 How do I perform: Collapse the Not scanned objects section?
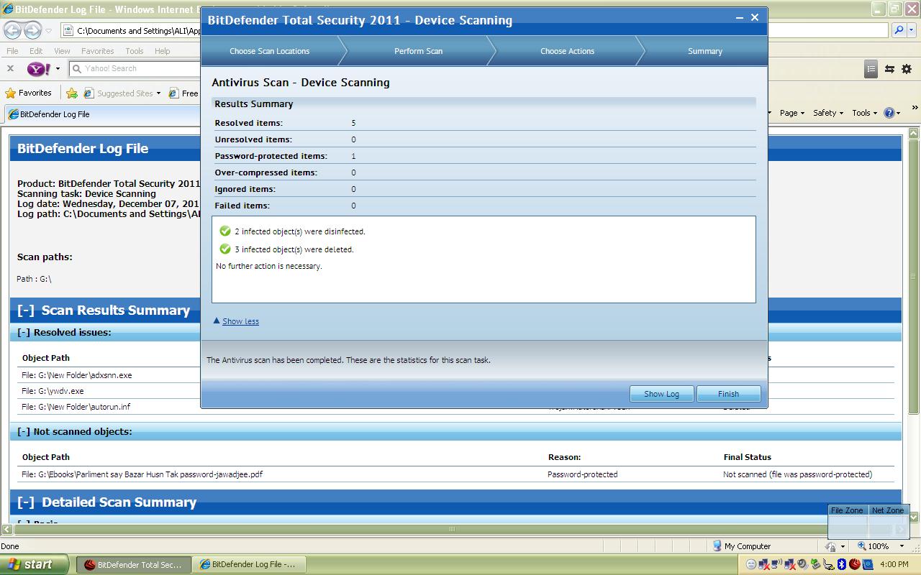tap(24, 432)
